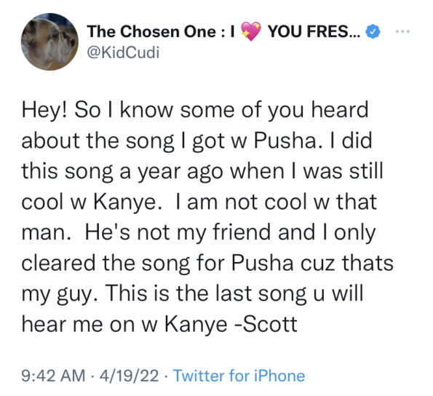
Task: Click the sparkling pink heart emoji
Action: point(251,31)
